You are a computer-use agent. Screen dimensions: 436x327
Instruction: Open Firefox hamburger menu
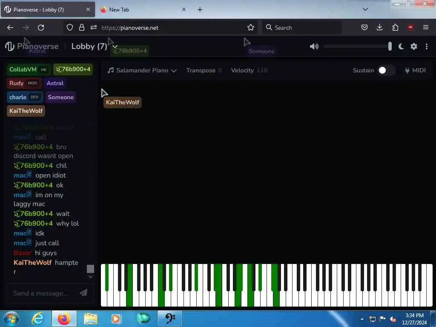point(426,27)
